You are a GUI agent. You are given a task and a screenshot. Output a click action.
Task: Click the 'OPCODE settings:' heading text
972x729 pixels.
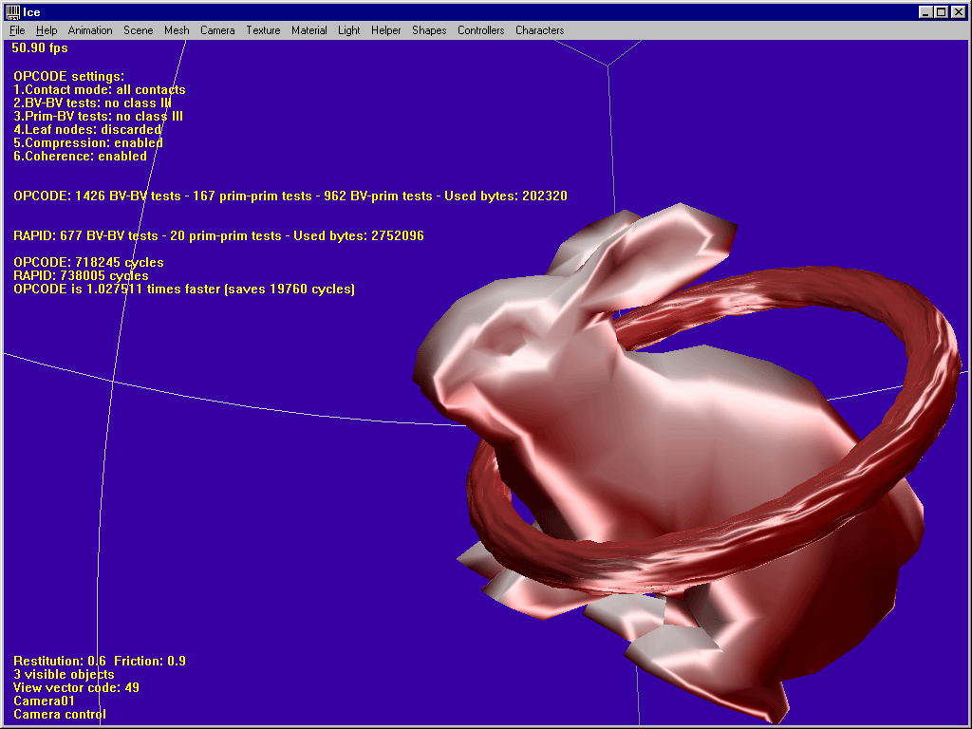pos(68,76)
